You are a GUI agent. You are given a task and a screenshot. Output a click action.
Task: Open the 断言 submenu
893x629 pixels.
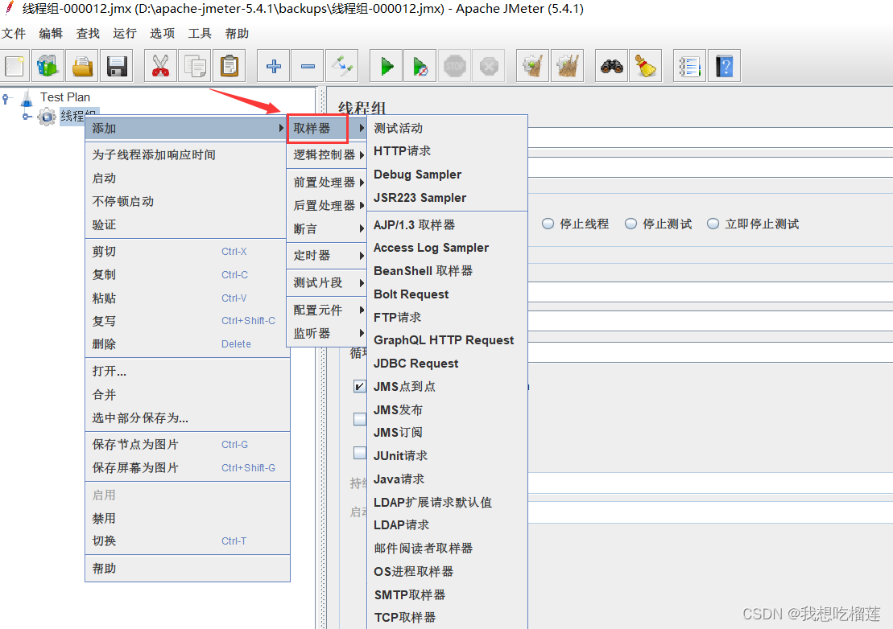click(326, 228)
